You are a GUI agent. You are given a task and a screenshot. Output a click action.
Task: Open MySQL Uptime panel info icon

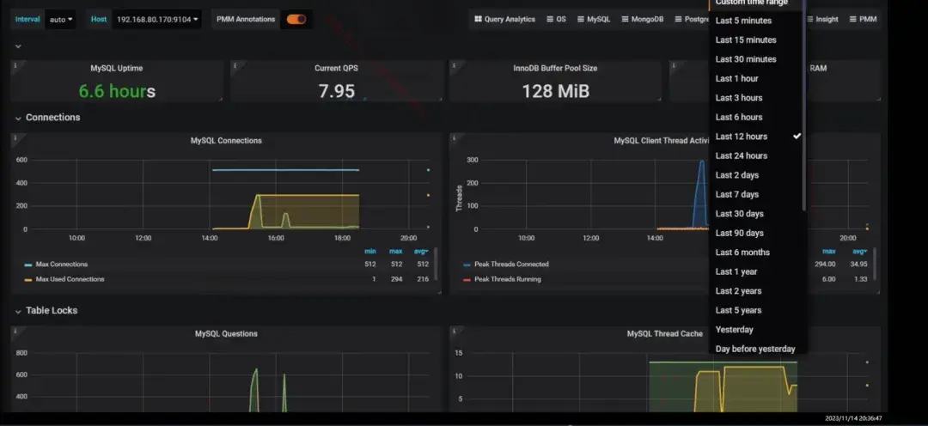15,65
